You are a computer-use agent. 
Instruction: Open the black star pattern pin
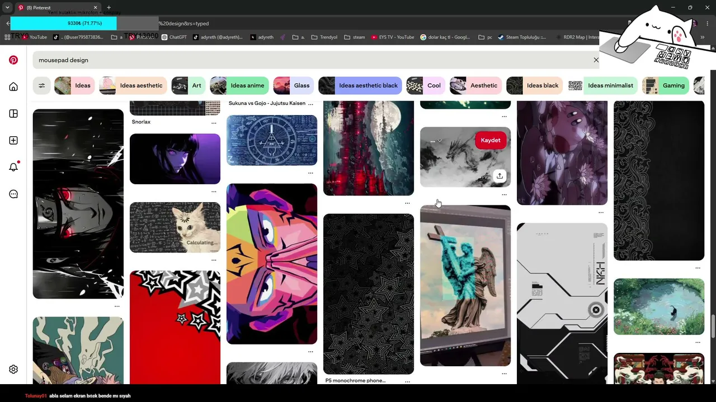point(369,294)
